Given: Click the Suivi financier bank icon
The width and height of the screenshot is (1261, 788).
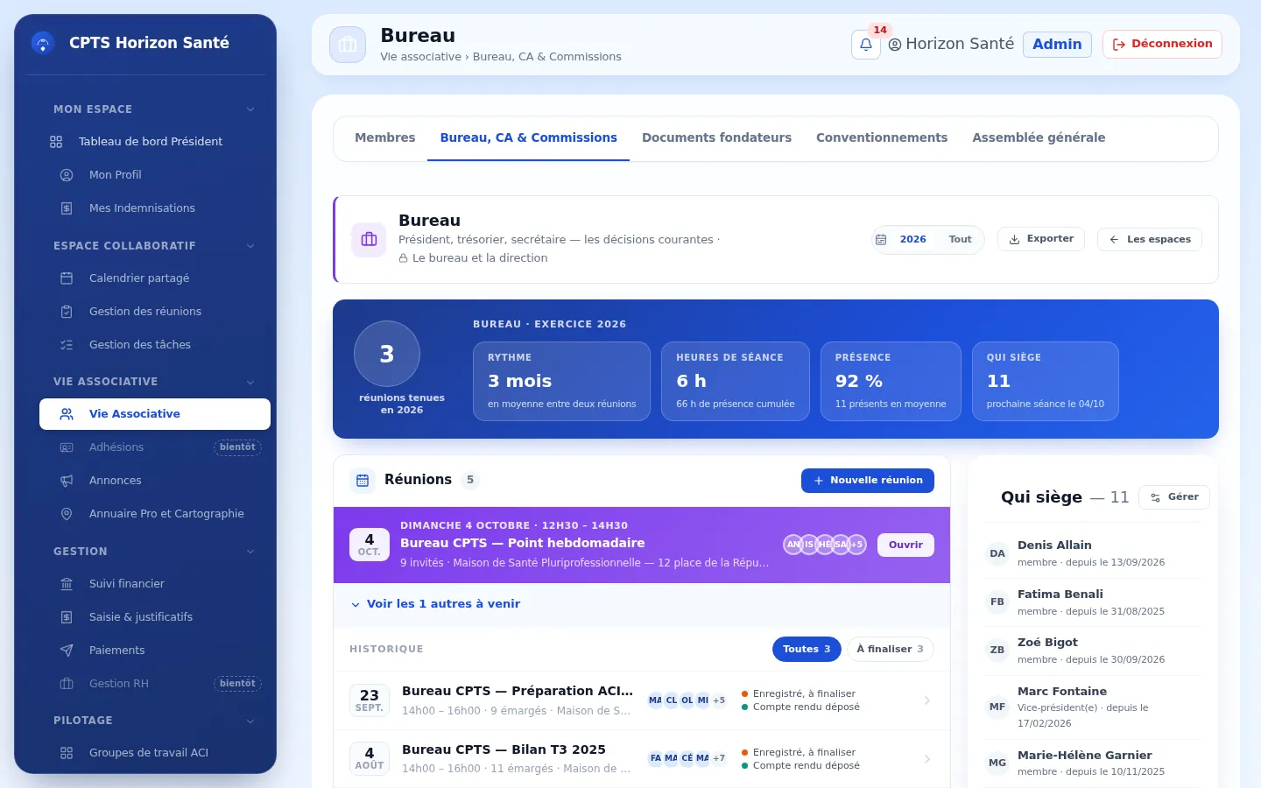Looking at the screenshot, I should point(67,584).
